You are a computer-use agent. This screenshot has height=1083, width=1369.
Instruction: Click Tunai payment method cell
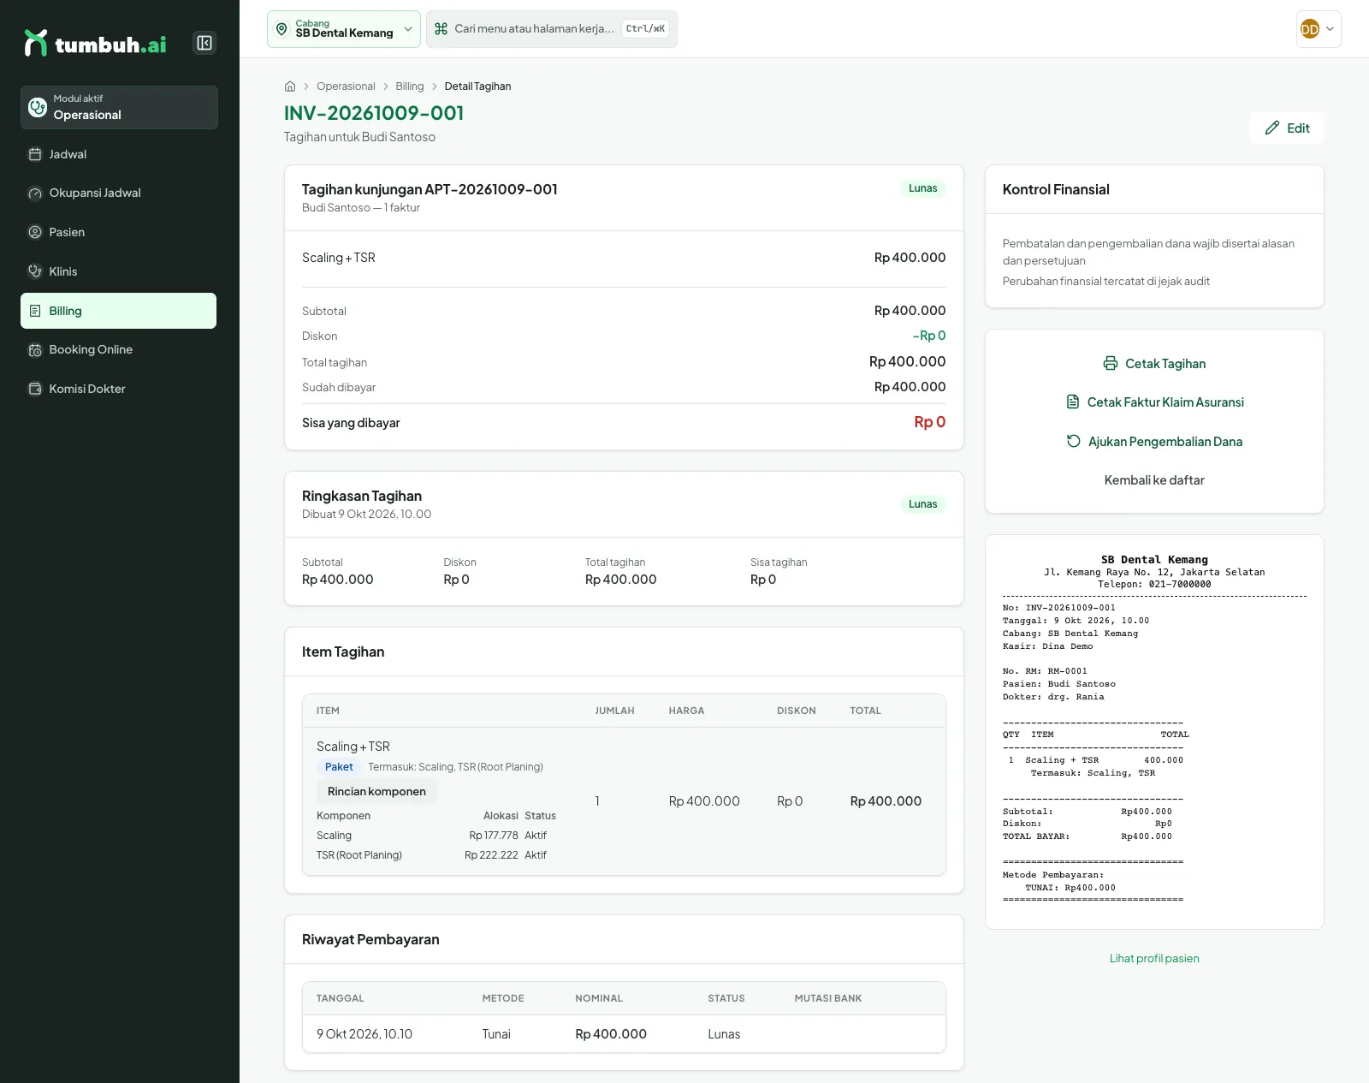pos(496,1034)
